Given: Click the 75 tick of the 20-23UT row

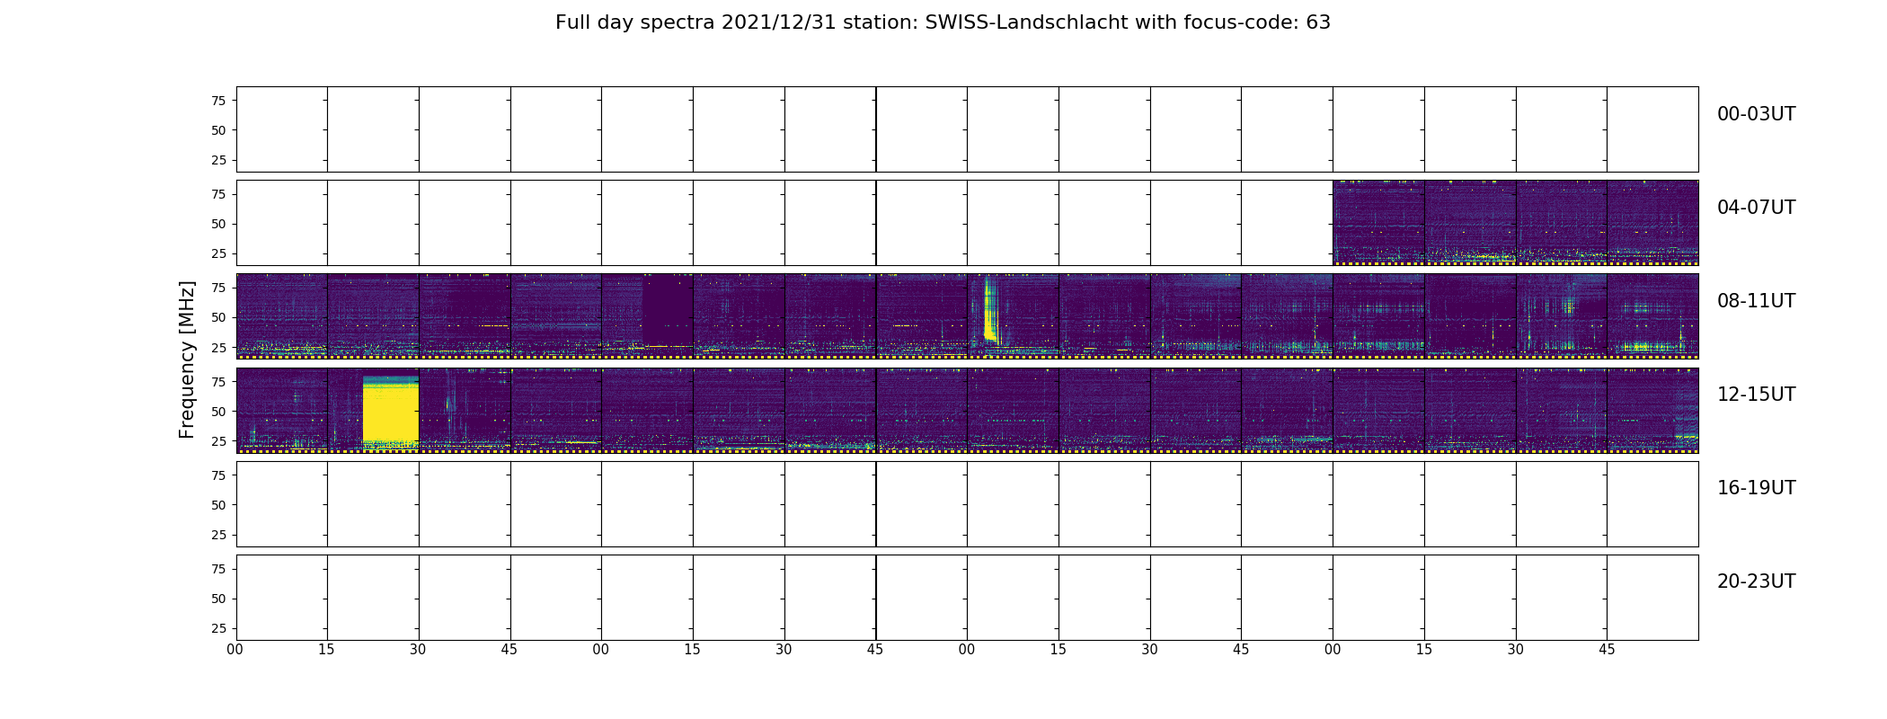Looking at the screenshot, I should [x=218, y=569].
